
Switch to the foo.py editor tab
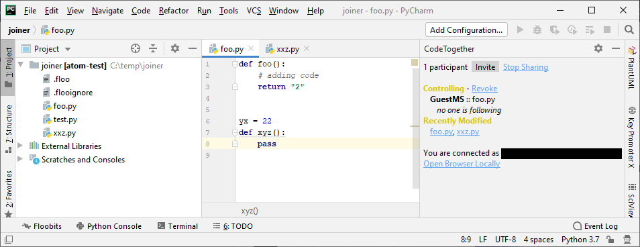(231, 49)
